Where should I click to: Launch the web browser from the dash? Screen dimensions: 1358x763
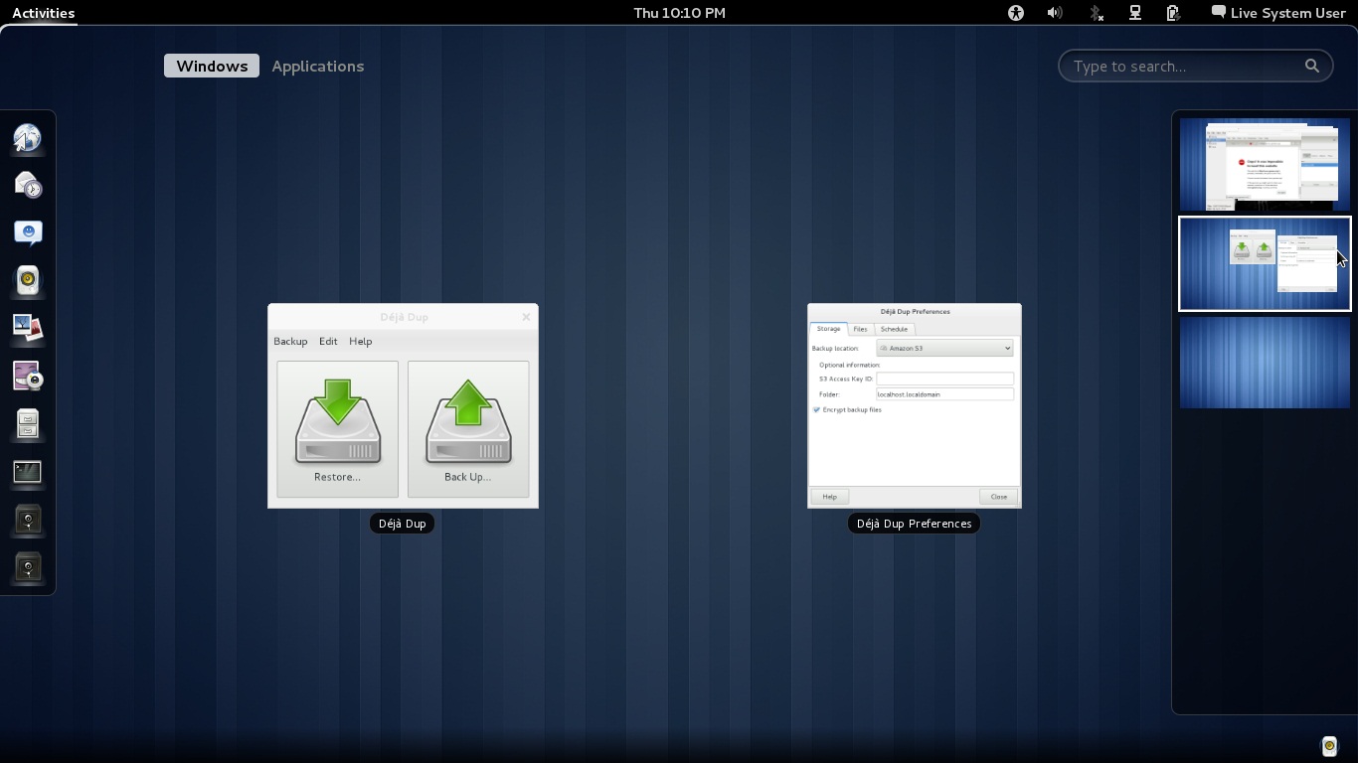[28, 138]
